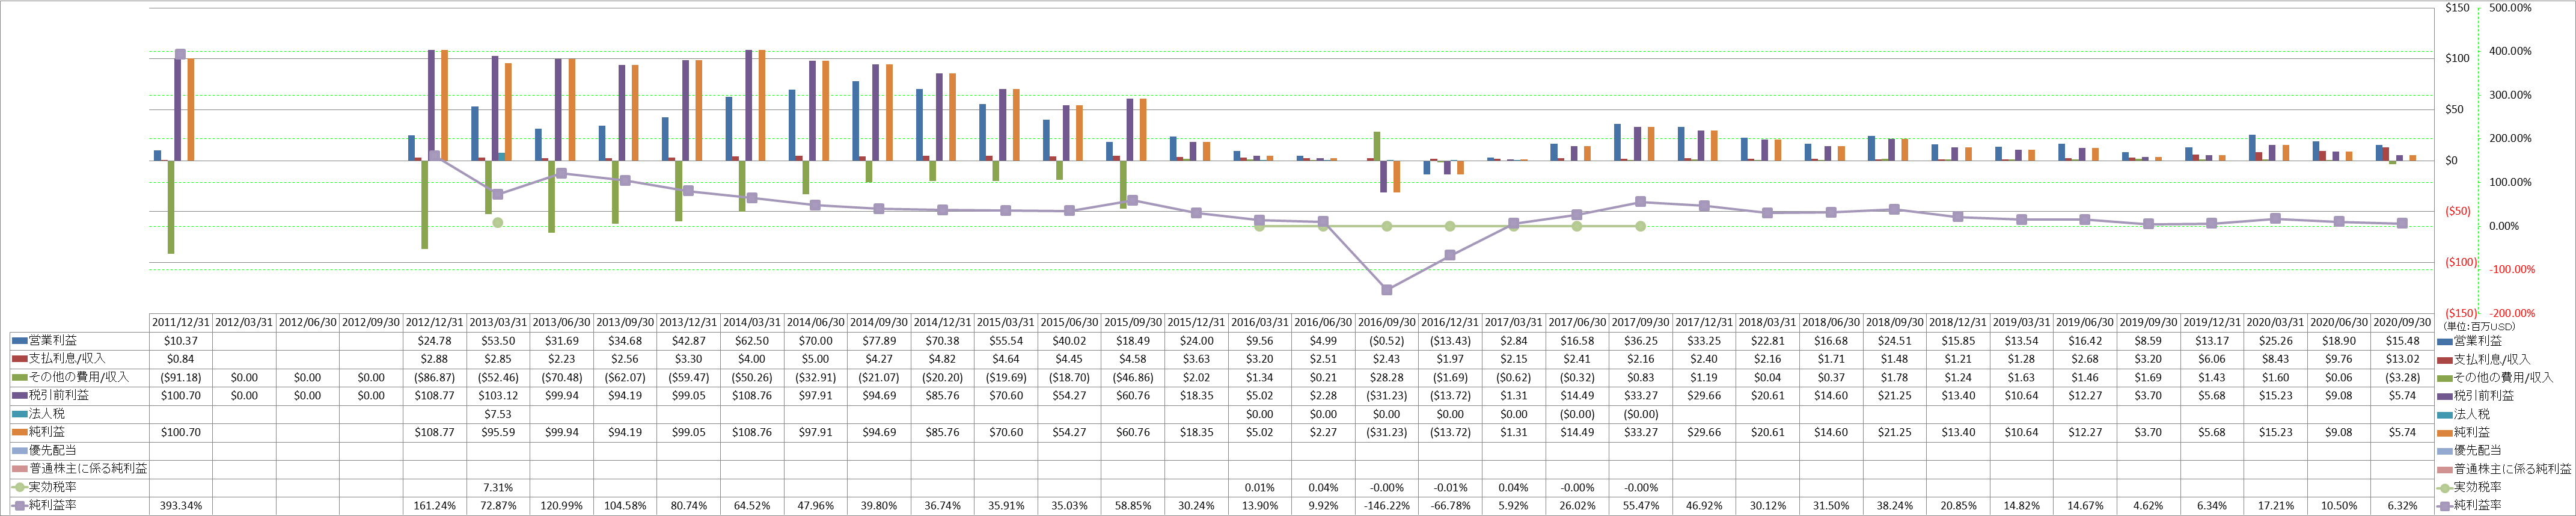
Task: Select the $13.02 interest cell
Action: [x=2402, y=359]
